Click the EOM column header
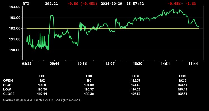The height and width of the screenshot is (111, 209). click(x=182, y=76)
